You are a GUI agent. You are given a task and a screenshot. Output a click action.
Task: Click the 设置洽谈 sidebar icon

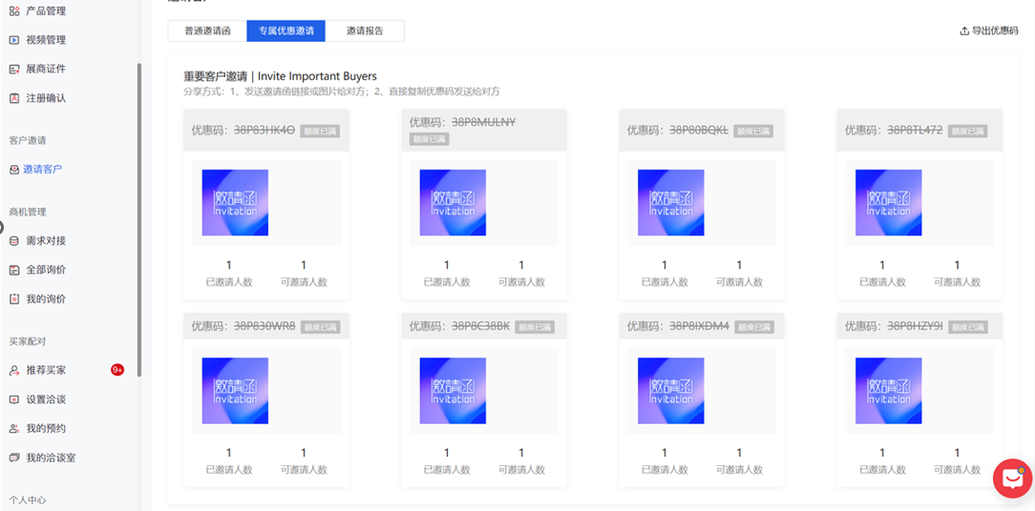[14, 399]
